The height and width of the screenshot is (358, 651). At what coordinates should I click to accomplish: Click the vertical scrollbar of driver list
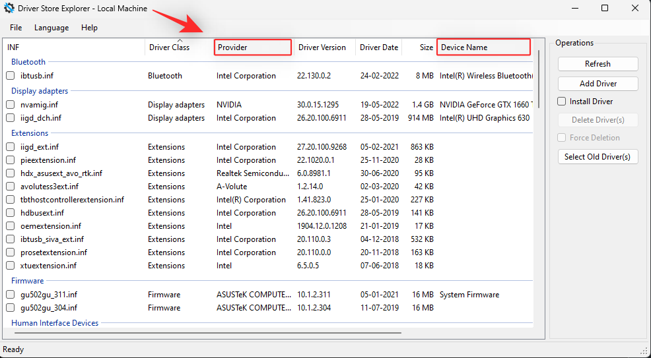539,78
